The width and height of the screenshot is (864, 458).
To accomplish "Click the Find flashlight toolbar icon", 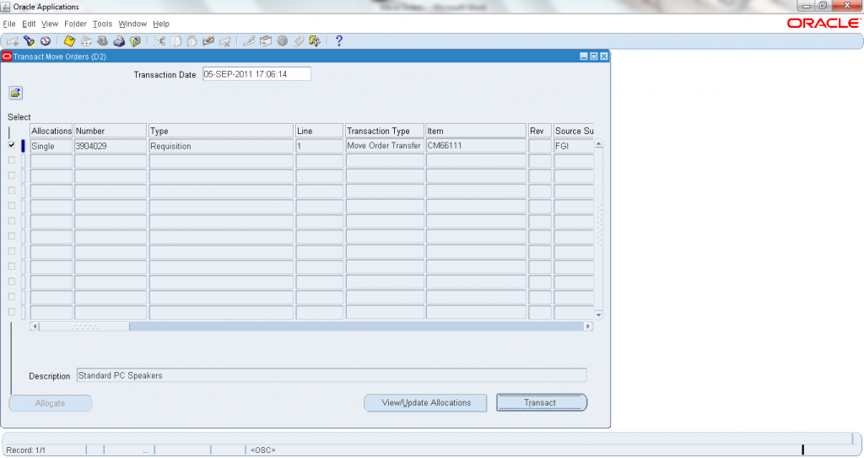I will click(28, 40).
